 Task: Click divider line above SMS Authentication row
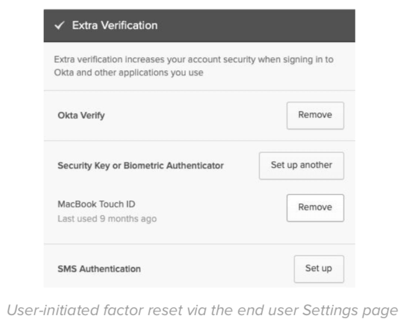[199, 244]
